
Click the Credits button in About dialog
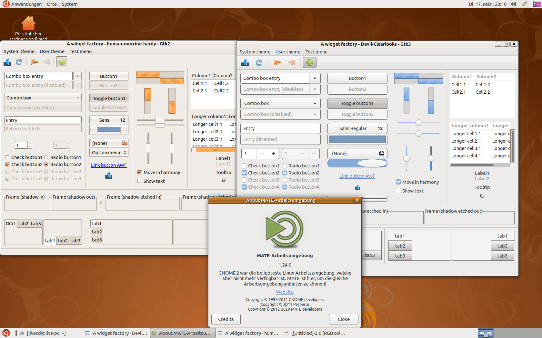pos(226,319)
